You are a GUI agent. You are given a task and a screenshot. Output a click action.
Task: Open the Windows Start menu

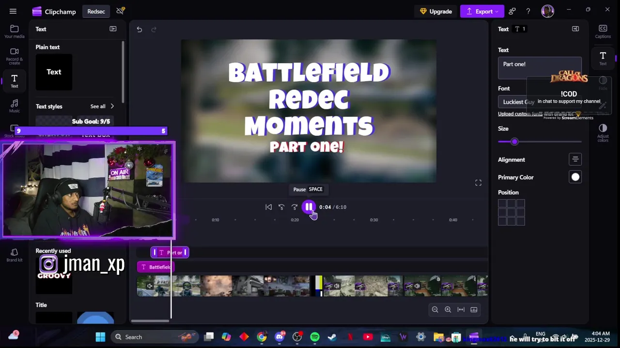tap(100, 337)
